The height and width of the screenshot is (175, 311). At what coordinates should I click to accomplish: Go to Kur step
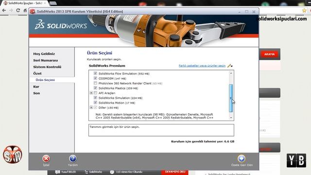point(36,87)
